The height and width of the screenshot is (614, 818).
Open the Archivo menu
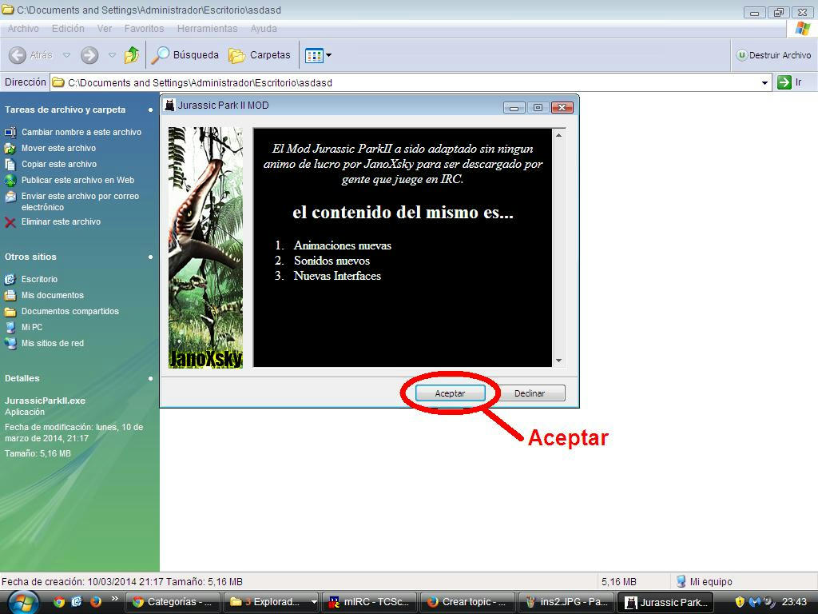pos(23,29)
